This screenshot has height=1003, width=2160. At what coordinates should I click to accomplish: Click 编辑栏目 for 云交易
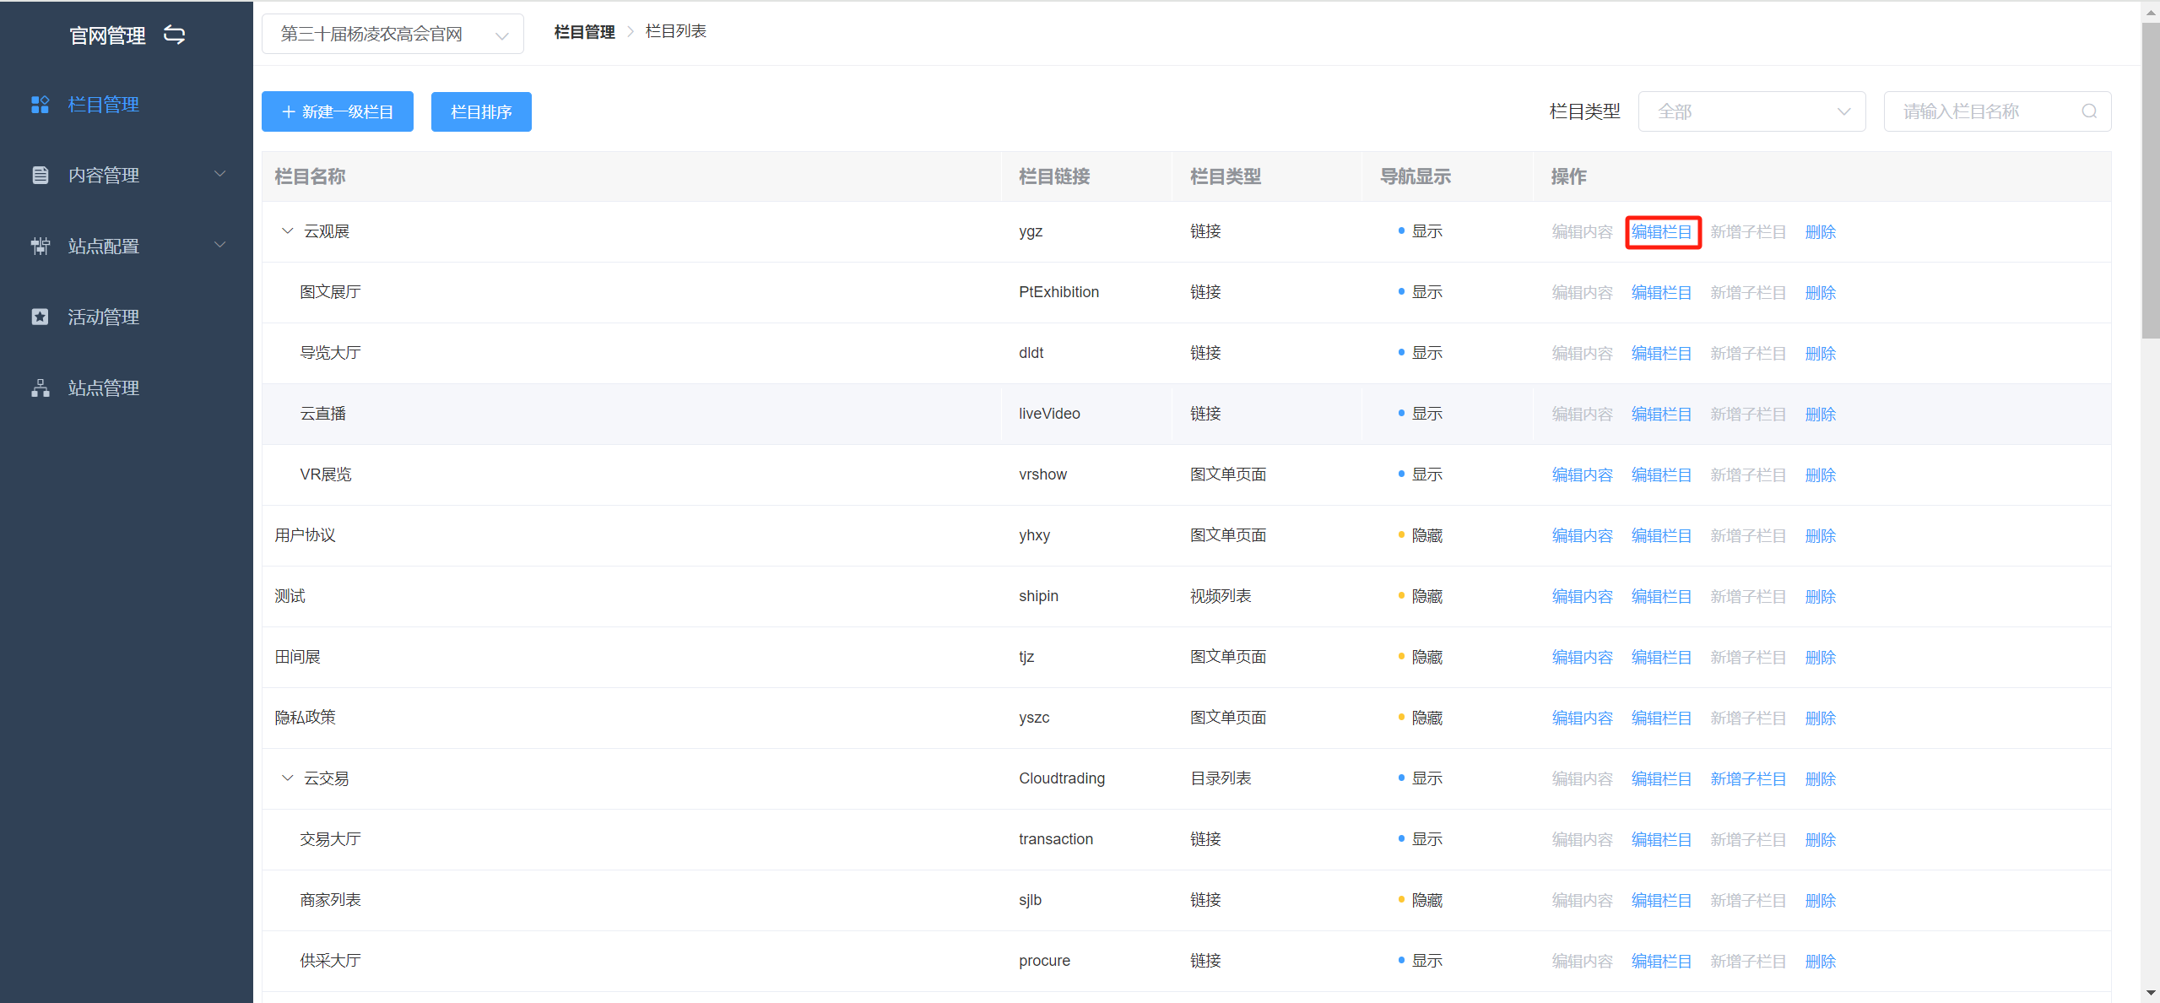pyautogui.click(x=1662, y=779)
